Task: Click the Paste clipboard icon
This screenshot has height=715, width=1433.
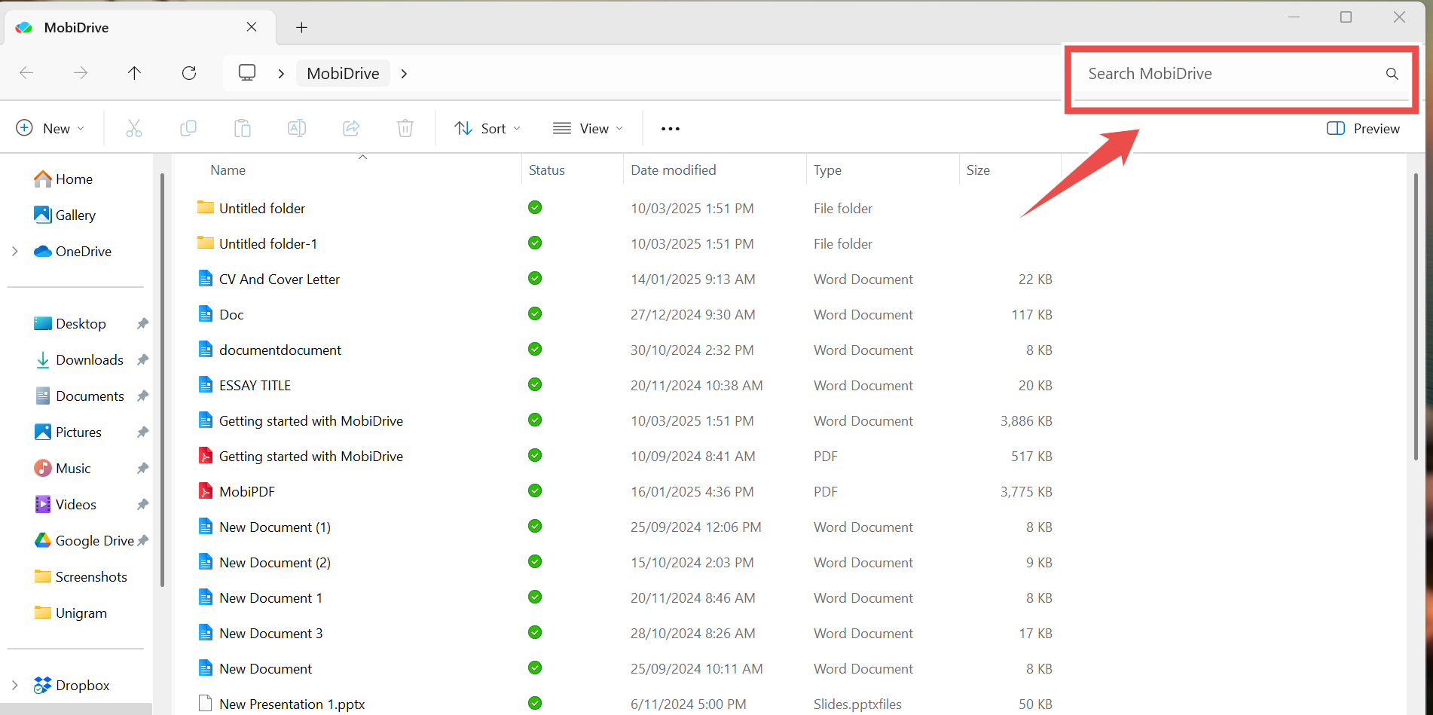Action: coord(243,129)
